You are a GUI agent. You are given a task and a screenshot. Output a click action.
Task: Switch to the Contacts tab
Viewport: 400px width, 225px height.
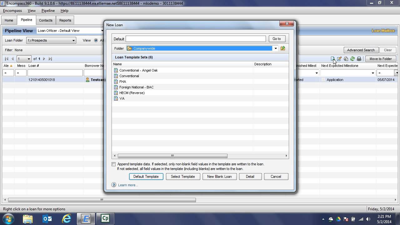(x=46, y=20)
